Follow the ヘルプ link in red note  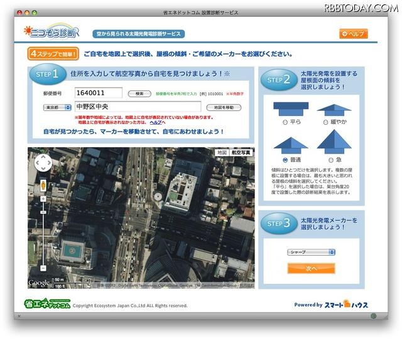click(x=156, y=122)
